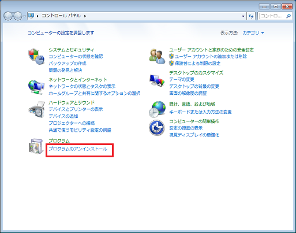Expand the カテゴリ view-by dropdown

point(253,33)
